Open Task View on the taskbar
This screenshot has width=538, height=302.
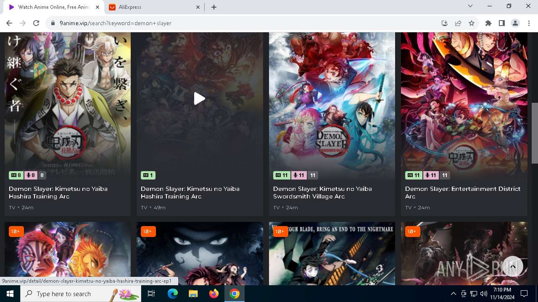pyautogui.click(x=152, y=294)
